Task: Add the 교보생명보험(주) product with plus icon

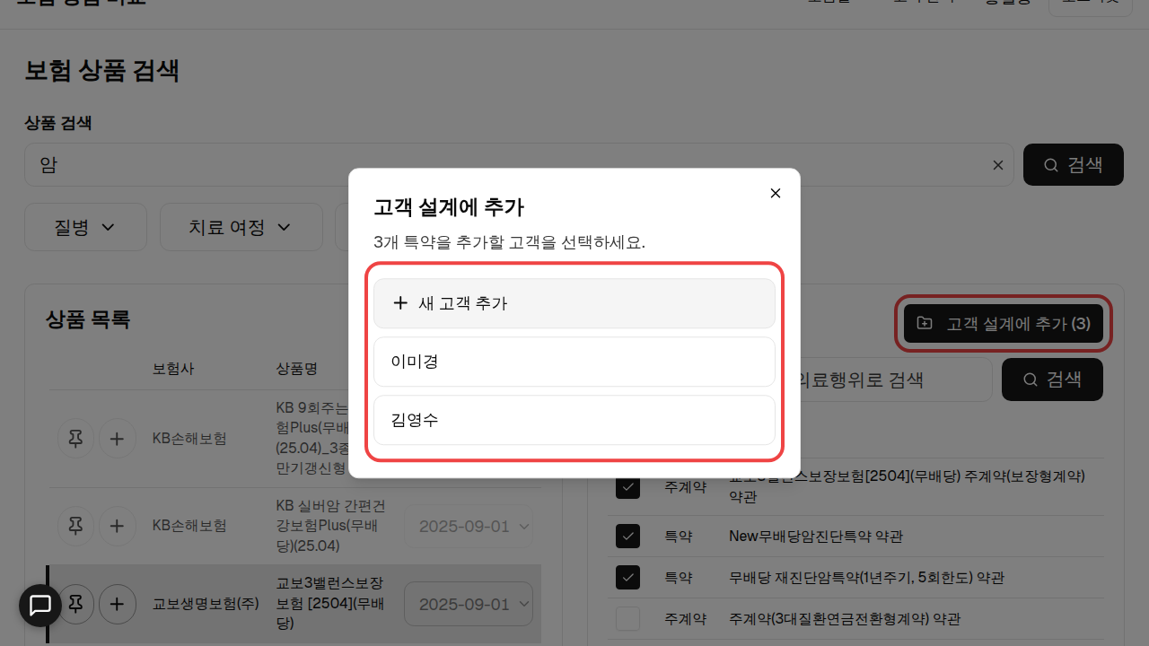Action: click(x=117, y=604)
